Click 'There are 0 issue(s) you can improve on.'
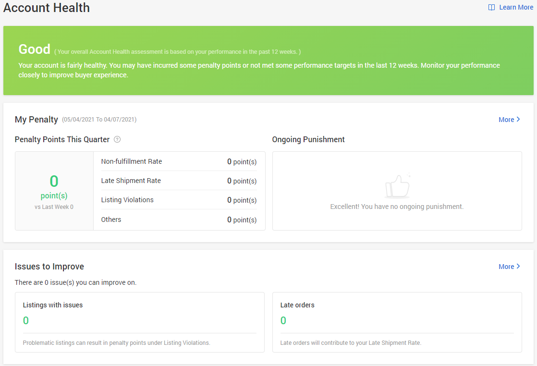This screenshot has width=537, height=366. pos(76,282)
